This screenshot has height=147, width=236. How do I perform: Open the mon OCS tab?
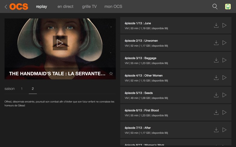coord(113,7)
